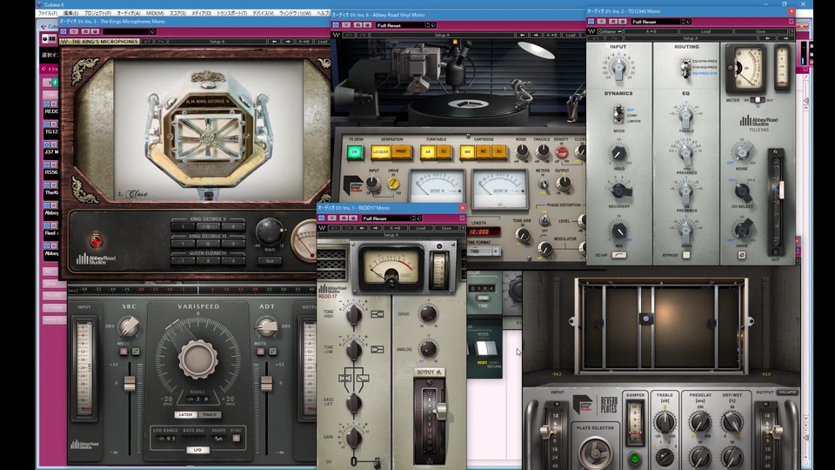Adjust the SRC level fader

coord(130,384)
